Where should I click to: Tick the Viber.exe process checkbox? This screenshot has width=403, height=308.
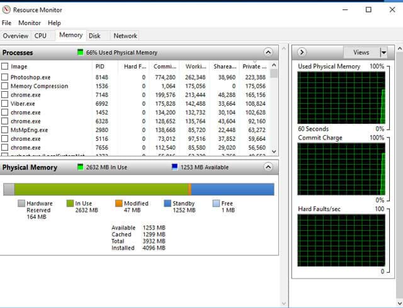coord(5,104)
